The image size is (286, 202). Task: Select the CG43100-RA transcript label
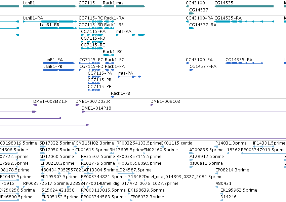tap(199, 18)
